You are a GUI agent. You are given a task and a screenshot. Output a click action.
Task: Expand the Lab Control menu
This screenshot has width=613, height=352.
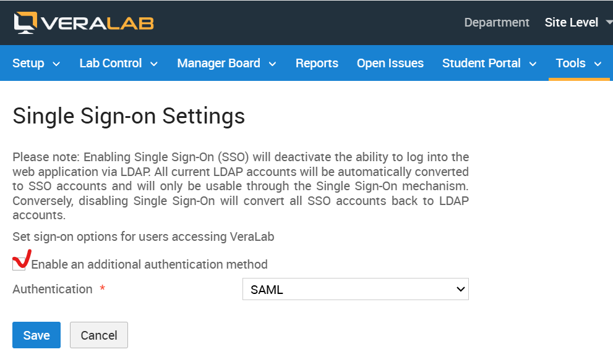[119, 63]
